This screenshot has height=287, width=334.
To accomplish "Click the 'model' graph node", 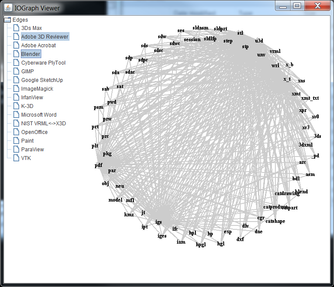I will [116, 200].
